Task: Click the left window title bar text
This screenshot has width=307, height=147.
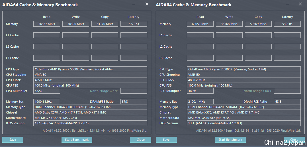Action: (x=40, y=5)
